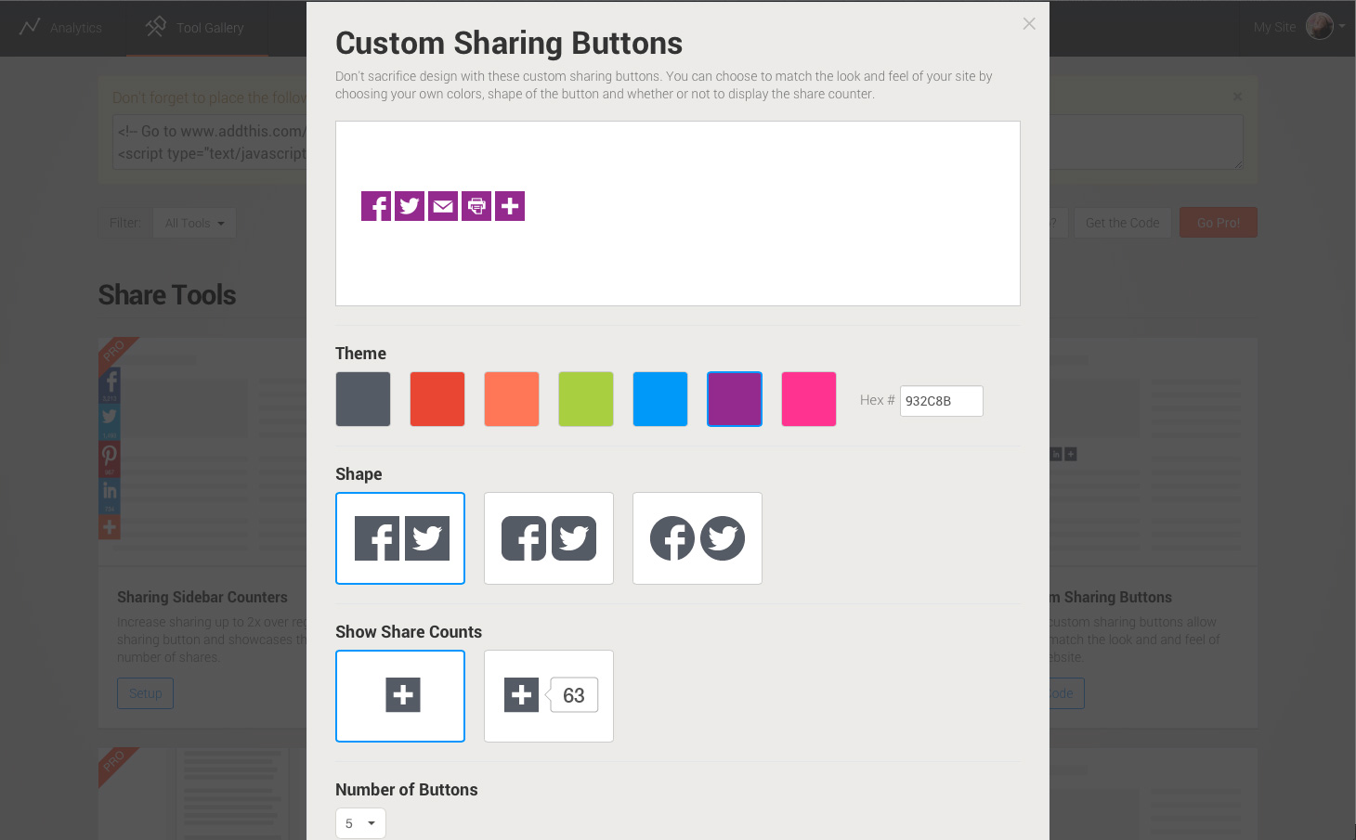Click Setup under Sharing Sidebar Counters

point(145,693)
